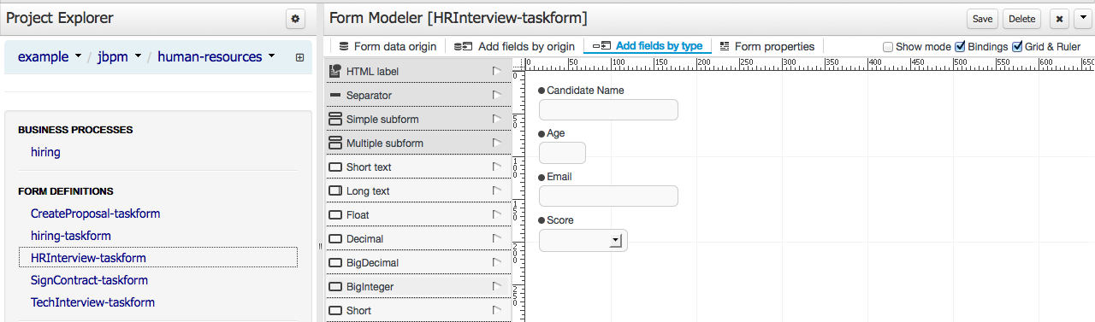This screenshot has width=1095, height=322.
Task: Toggle the Grid & Ruler checkbox
Action: tap(1017, 46)
